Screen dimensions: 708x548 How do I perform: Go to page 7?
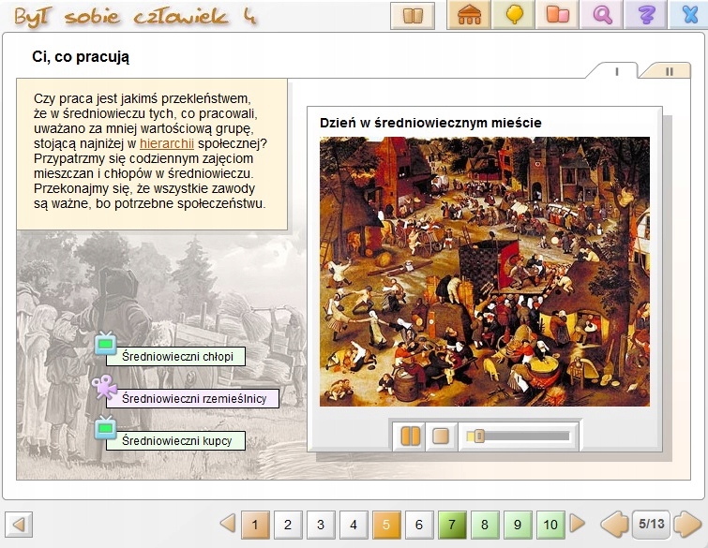[452, 525]
